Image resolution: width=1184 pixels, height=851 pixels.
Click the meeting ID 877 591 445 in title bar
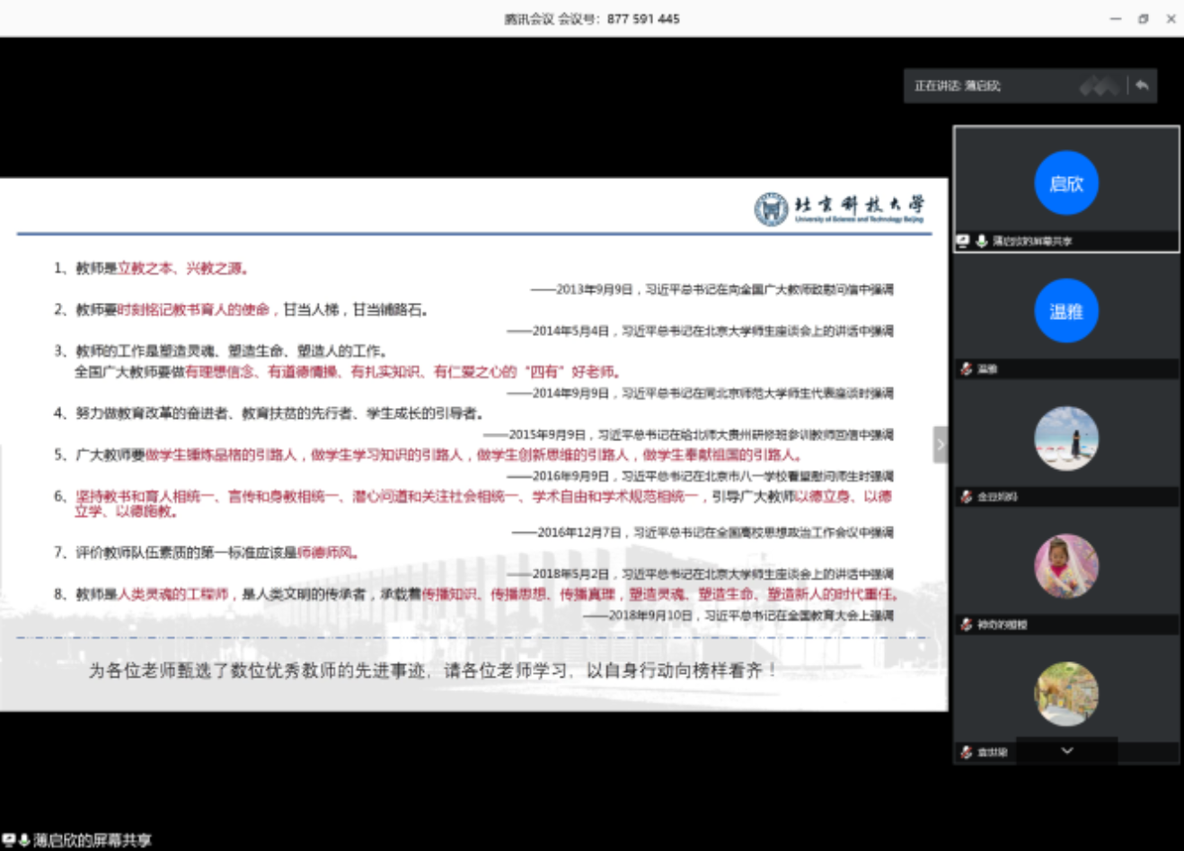pos(641,17)
